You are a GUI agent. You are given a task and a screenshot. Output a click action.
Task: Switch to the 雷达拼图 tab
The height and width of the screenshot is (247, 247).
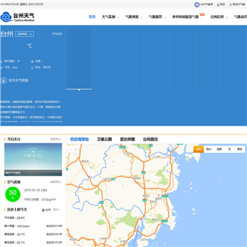[128, 139]
